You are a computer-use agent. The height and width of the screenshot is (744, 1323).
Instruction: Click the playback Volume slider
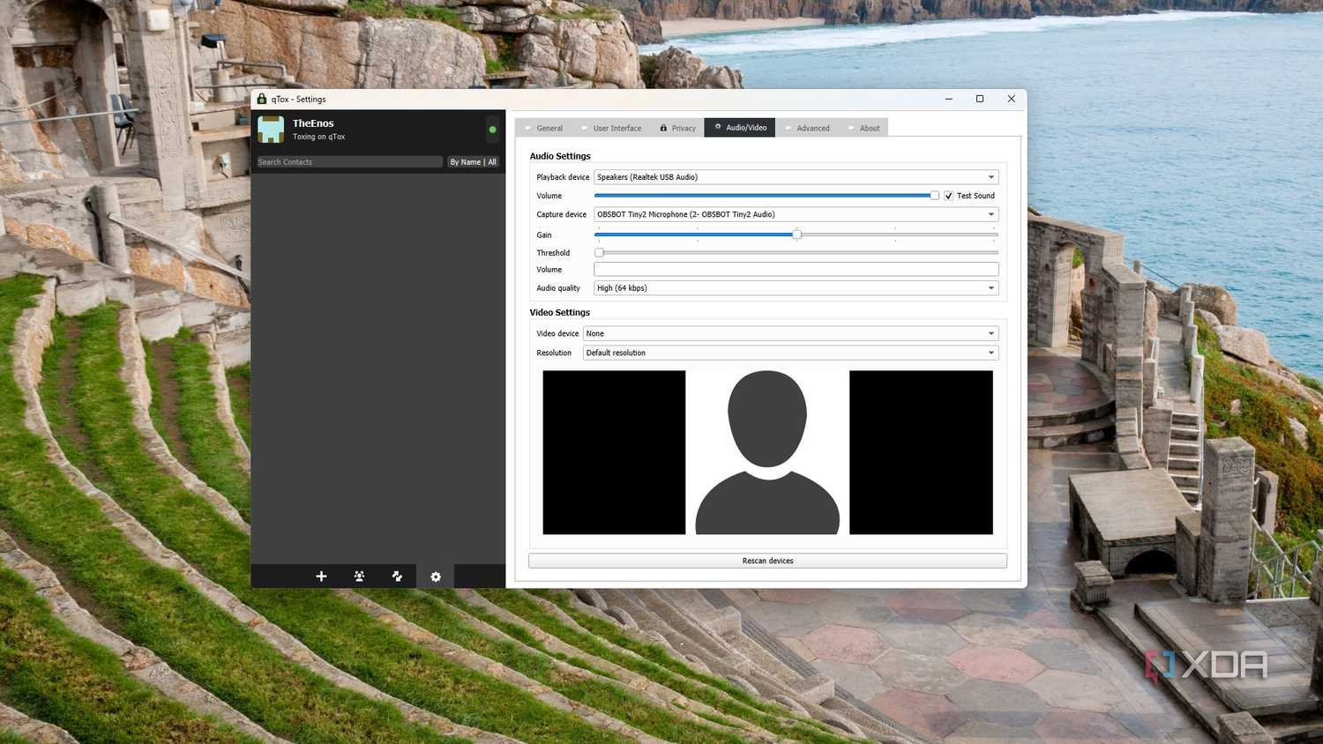click(766, 196)
